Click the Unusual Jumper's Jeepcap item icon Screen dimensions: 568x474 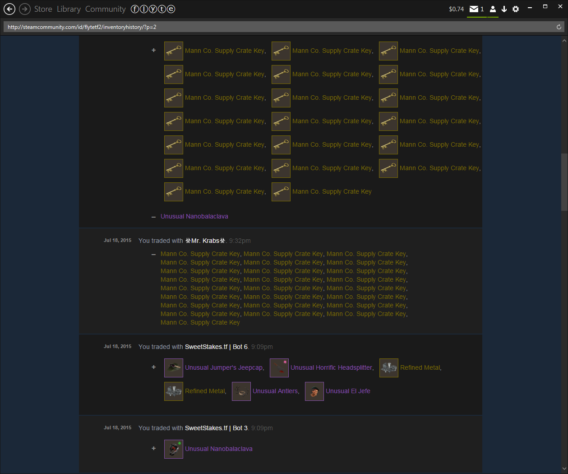pyautogui.click(x=174, y=368)
